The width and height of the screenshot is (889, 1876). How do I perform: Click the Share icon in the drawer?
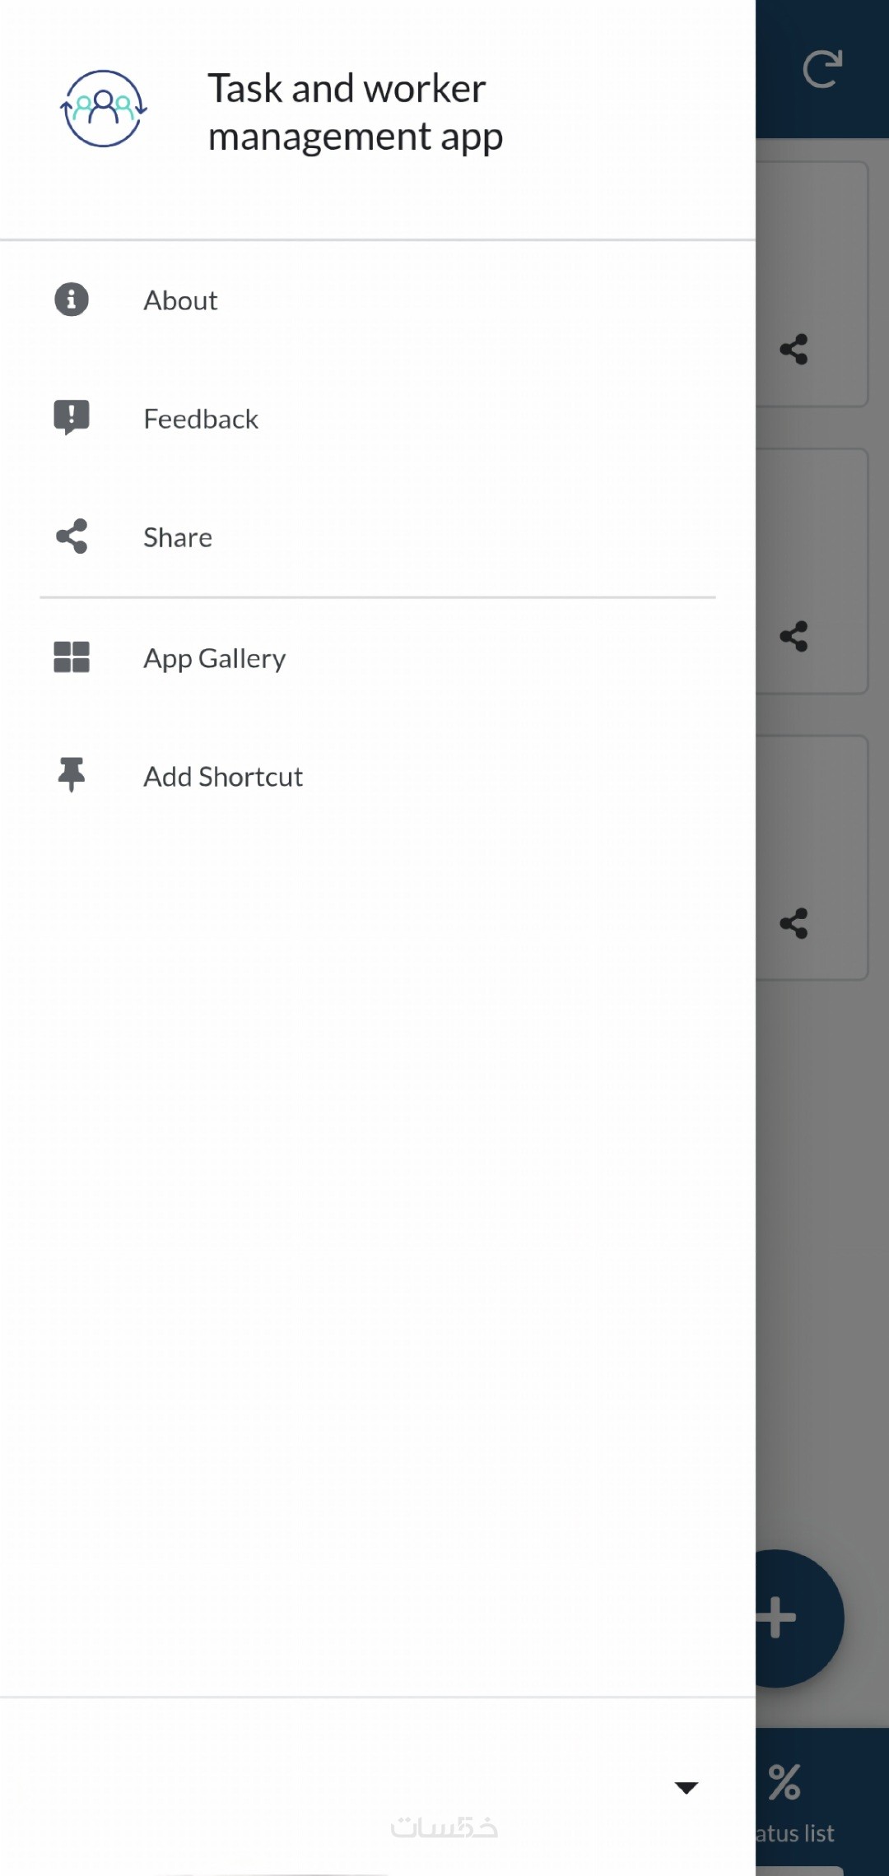tap(72, 536)
